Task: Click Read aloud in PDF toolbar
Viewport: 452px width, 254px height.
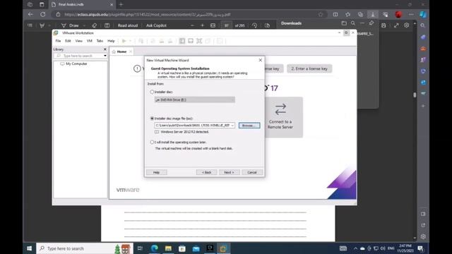Action: 128,25
